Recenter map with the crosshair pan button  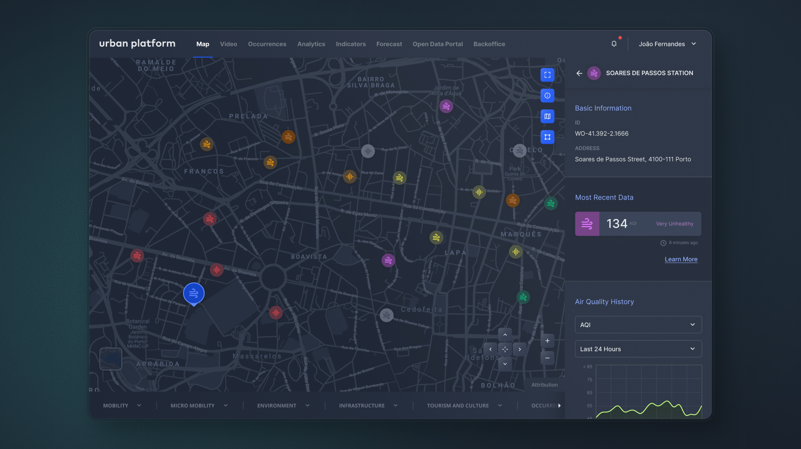[x=505, y=349]
